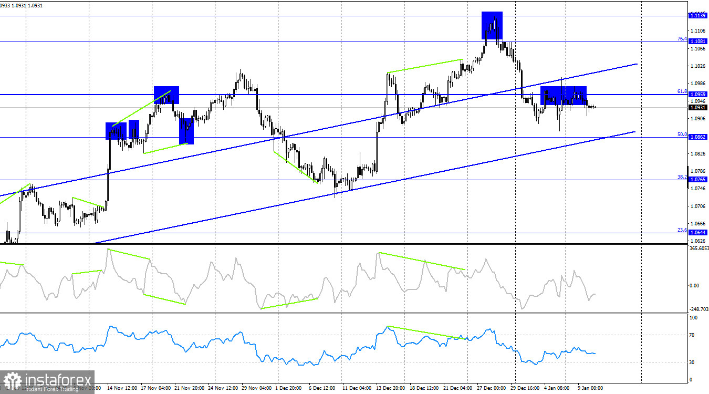The height and width of the screenshot is (394, 709).
Task: Click the 29 Dec 16:00 time label
Action: (526, 388)
